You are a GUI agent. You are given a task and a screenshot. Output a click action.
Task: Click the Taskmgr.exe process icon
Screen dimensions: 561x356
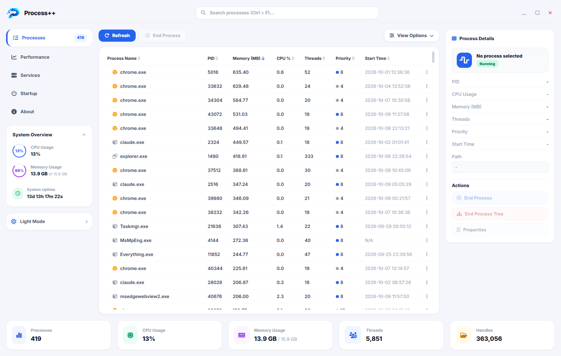(114, 226)
